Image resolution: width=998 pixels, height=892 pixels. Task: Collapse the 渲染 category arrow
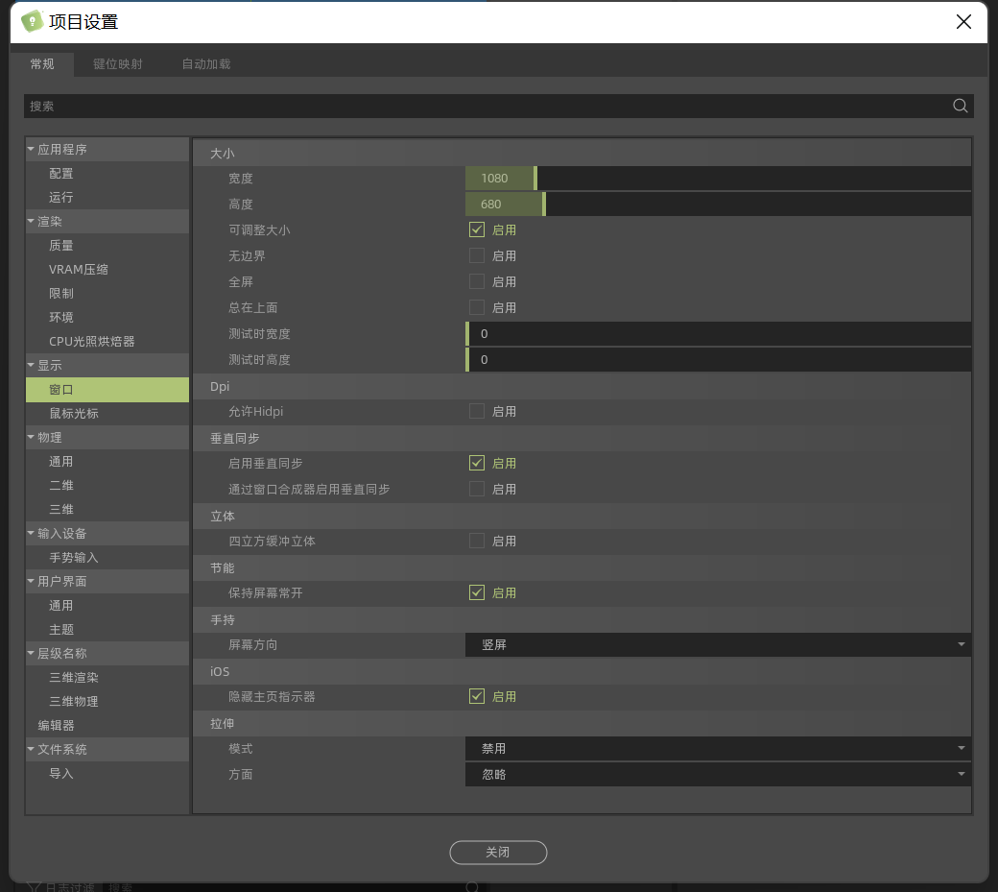click(x=31, y=222)
